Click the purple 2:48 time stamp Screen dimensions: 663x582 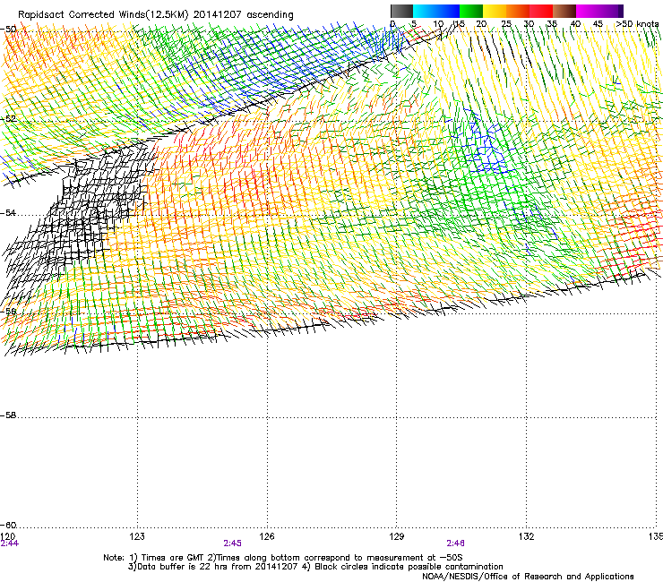click(x=455, y=543)
